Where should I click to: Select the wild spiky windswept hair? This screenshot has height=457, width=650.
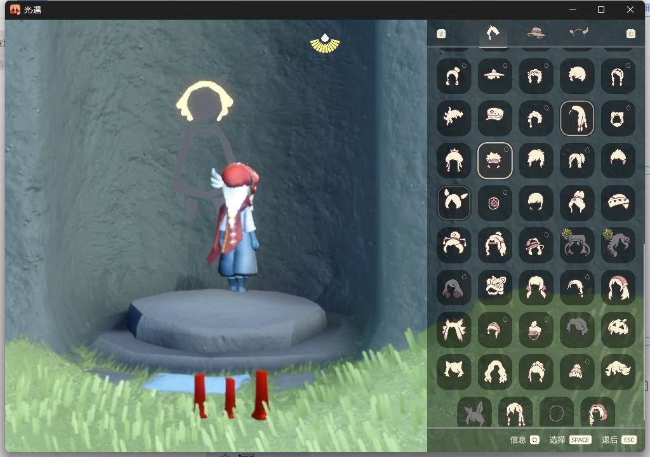coord(454,118)
